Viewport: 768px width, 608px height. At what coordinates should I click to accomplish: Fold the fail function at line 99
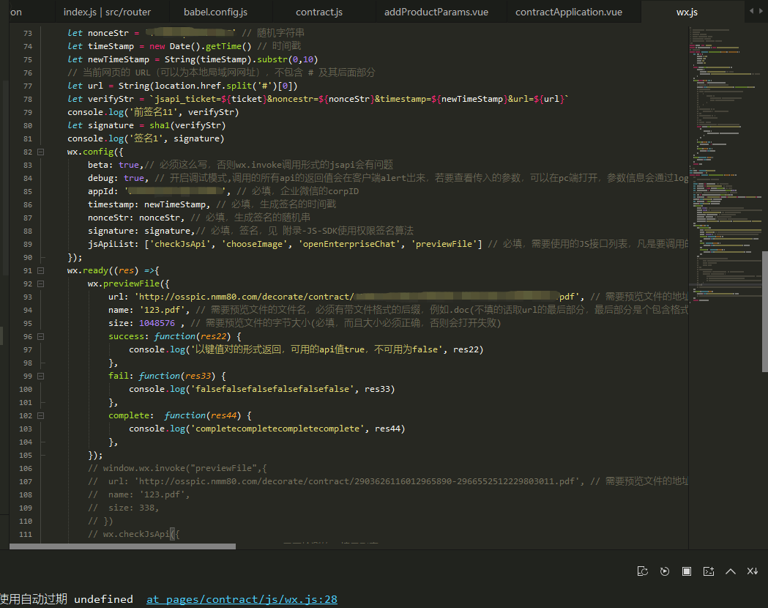pos(41,376)
